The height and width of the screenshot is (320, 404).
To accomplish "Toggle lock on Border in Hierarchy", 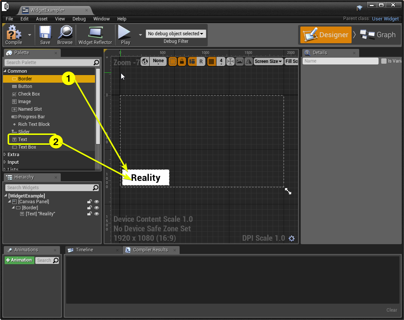I will coord(90,208).
